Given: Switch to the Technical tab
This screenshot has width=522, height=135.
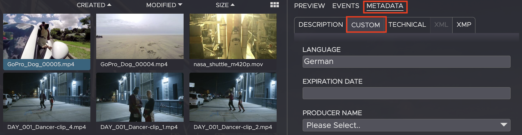Looking at the screenshot, I should (407, 25).
